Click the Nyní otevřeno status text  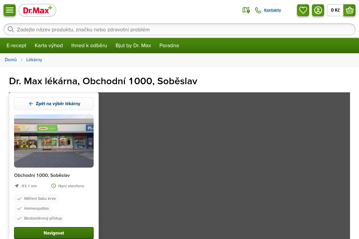(71, 186)
